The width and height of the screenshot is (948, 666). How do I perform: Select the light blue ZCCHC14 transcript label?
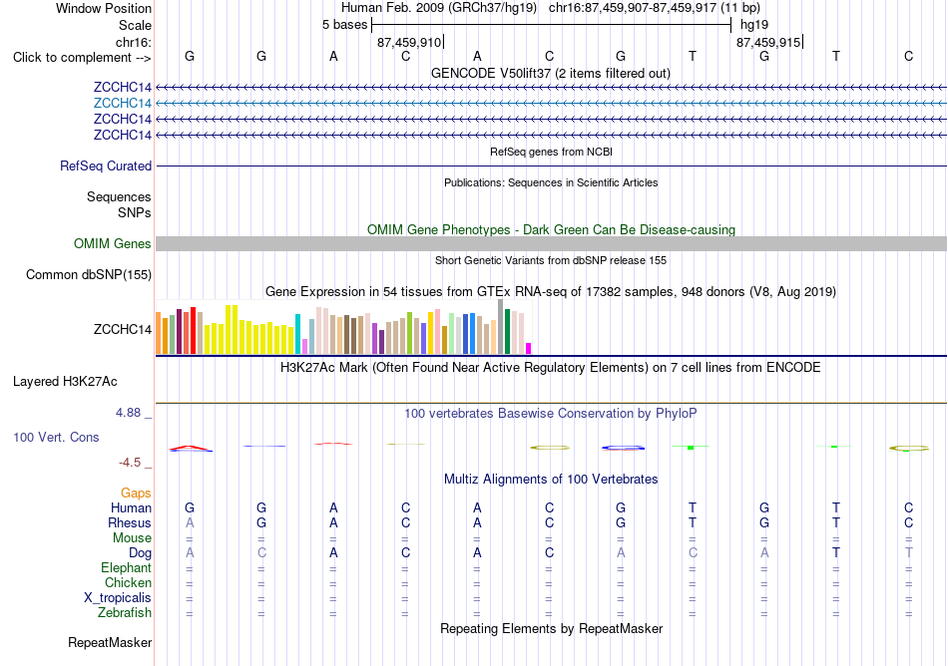pos(122,104)
